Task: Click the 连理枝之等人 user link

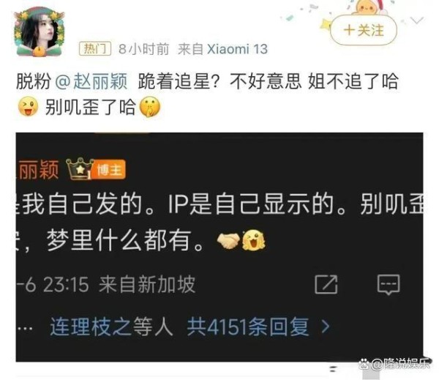Action: [x=111, y=327]
